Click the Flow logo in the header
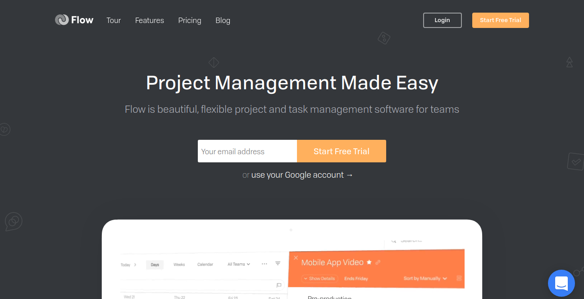The height and width of the screenshot is (299, 584). [x=74, y=20]
